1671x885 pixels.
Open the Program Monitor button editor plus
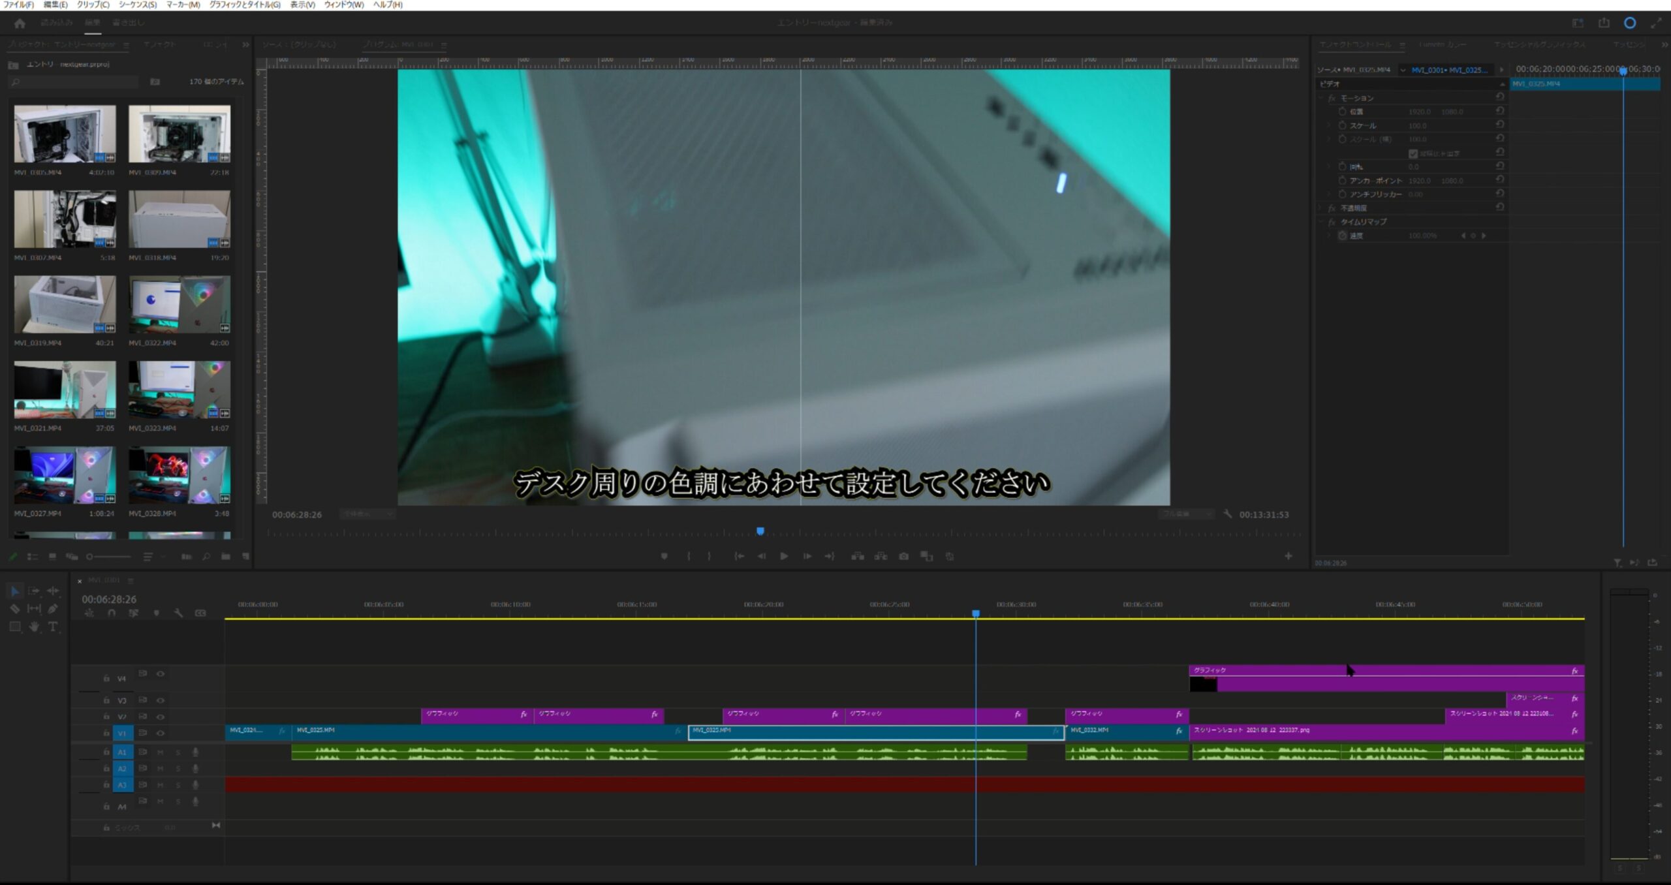(x=1288, y=556)
